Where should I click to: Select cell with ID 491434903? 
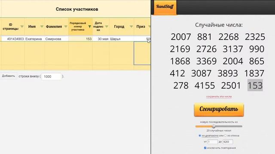[x=13, y=39]
